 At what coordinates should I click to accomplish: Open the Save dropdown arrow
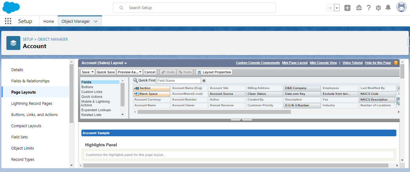pyautogui.click(x=93, y=72)
